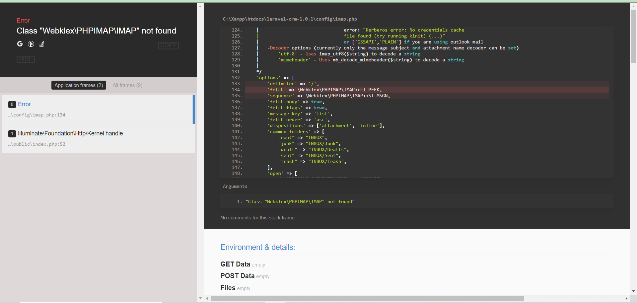The image size is (637, 303).
Task: Select the Application frames (2) tab
Action: coord(78,85)
